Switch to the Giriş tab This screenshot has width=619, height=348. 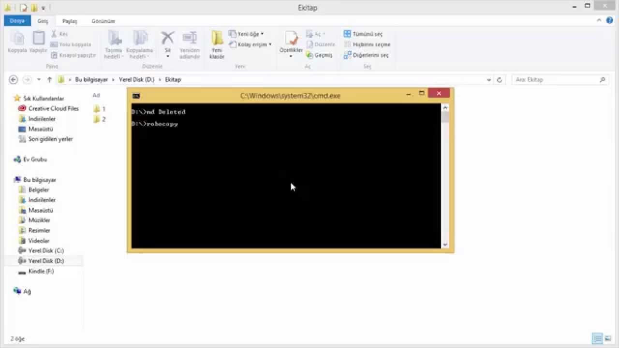(x=43, y=21)
